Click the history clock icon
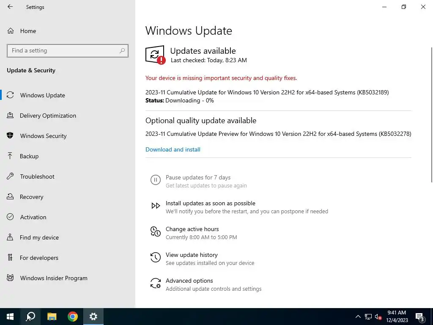This screenshot has height=325, width=433. pos(156,257)
